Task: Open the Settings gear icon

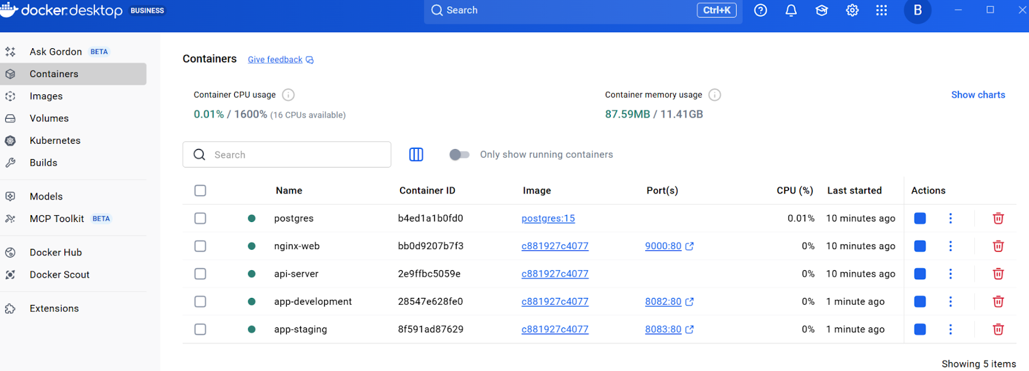Action: [852, 10]
